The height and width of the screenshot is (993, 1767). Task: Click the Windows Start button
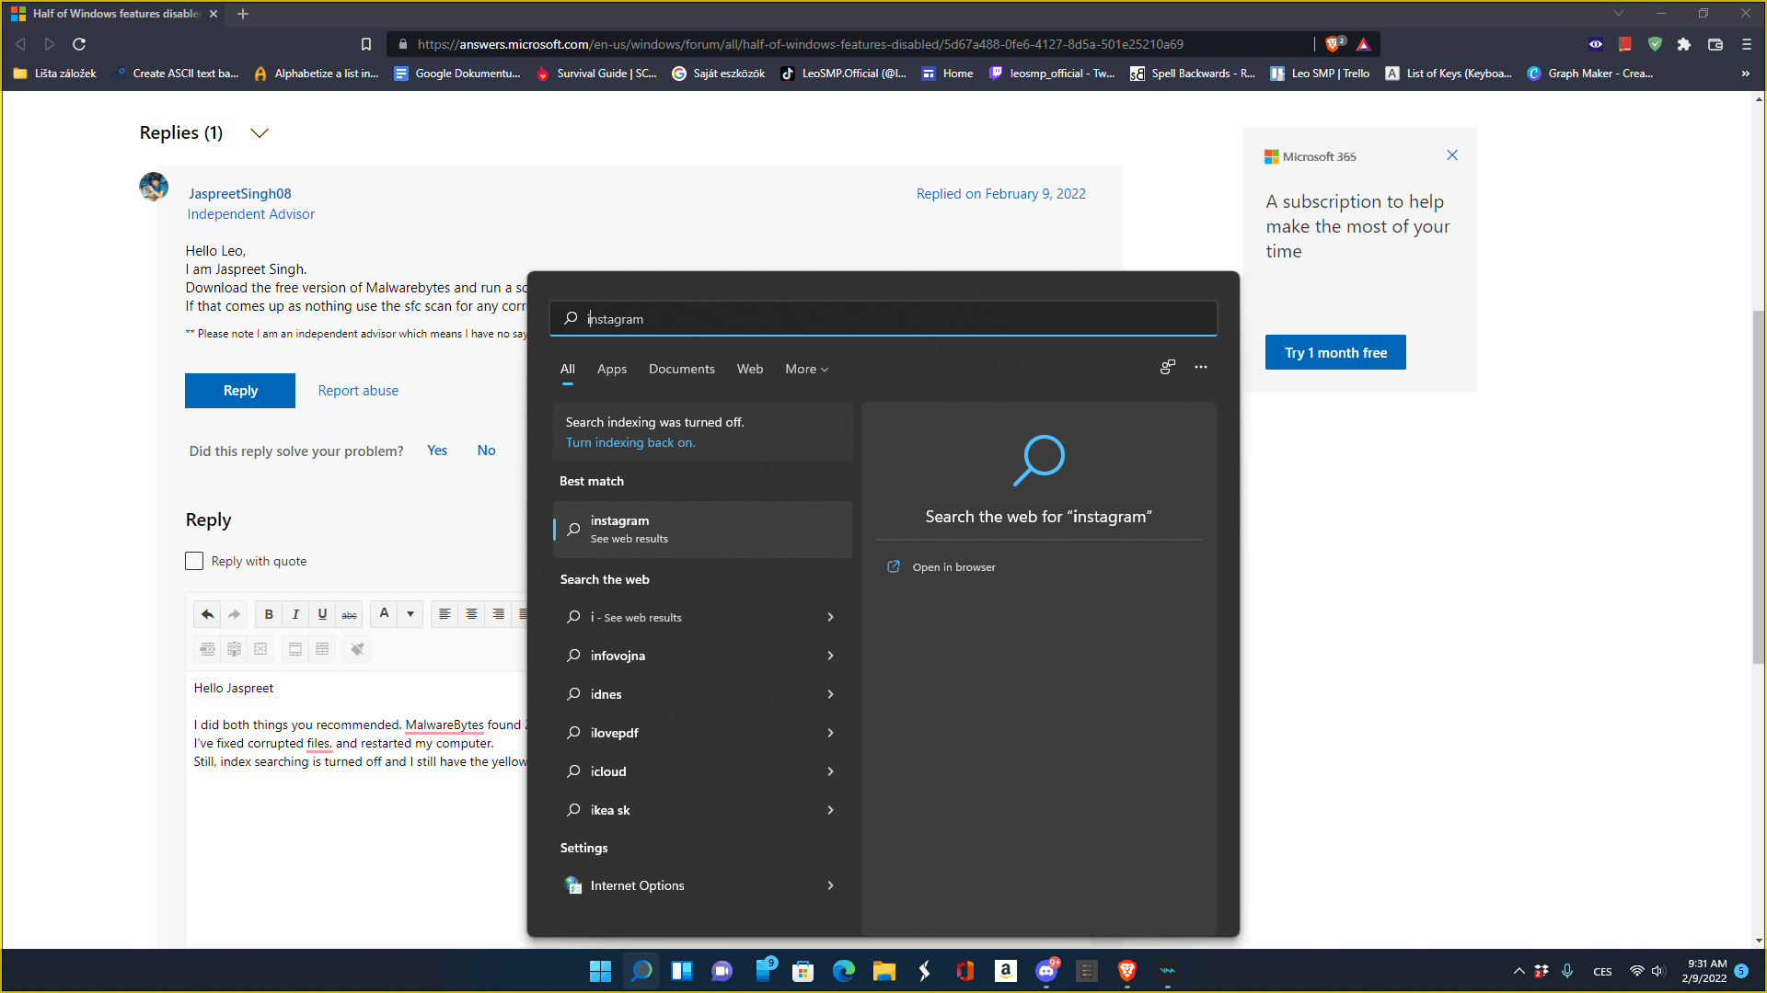(x=600, y=971)
